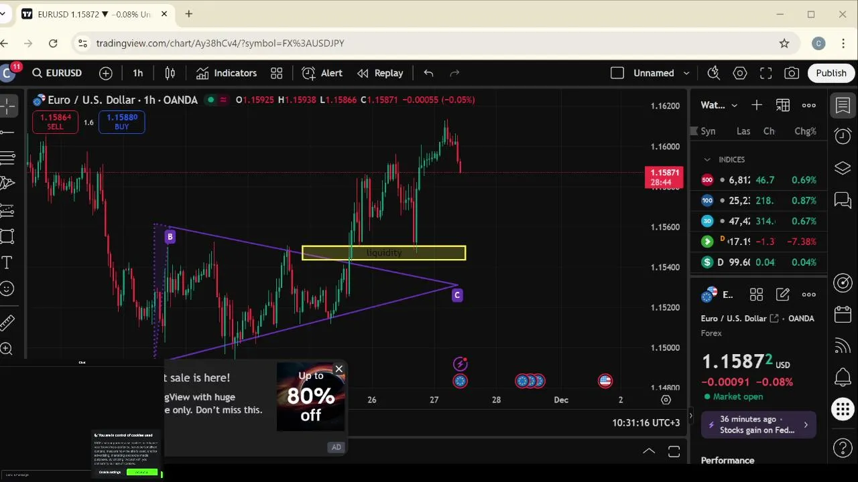Viewport: 858px width, 482px height.
Task: Select the Nasdaq 100 watchlist row
Action: 759,201
